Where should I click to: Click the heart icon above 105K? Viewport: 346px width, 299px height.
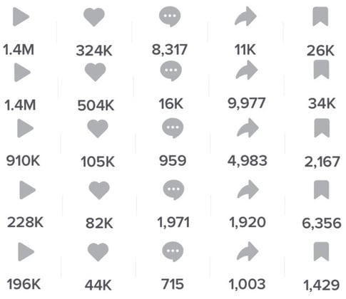(98, 128)
